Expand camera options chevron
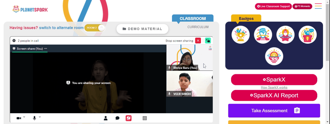 click(24, 117)
